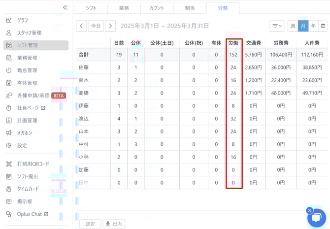Click the 出力 export button
The height and width of the screenshot is (229, 330).
click(114, 224)
